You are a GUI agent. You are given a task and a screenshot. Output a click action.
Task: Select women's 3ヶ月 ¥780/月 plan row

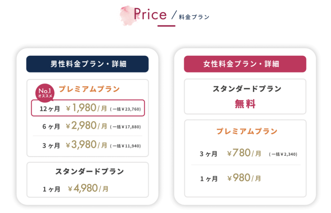click(x=246, y=154)
